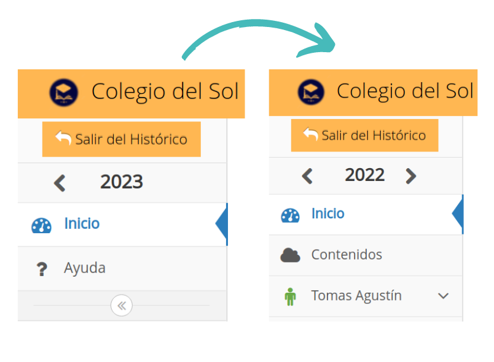494x362 pixels.
Task: Click the dashboard icon beside Inicio in the 2022 panel
Action: click(290, 215)
